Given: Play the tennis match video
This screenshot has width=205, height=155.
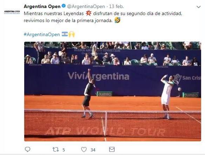Looking at the screenshot, I should (113, 92).
